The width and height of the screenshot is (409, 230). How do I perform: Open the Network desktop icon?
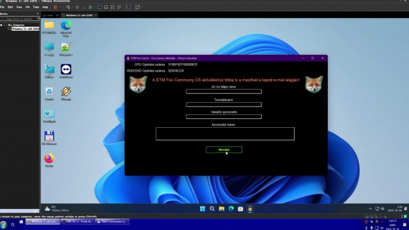pyautogui.click(x=49, y=72)
